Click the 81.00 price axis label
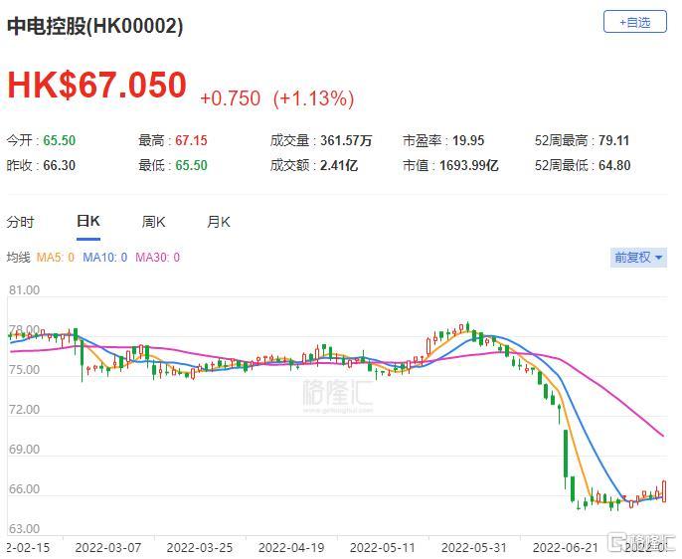This screenshot has width=682, height=559. click(24, 290)
